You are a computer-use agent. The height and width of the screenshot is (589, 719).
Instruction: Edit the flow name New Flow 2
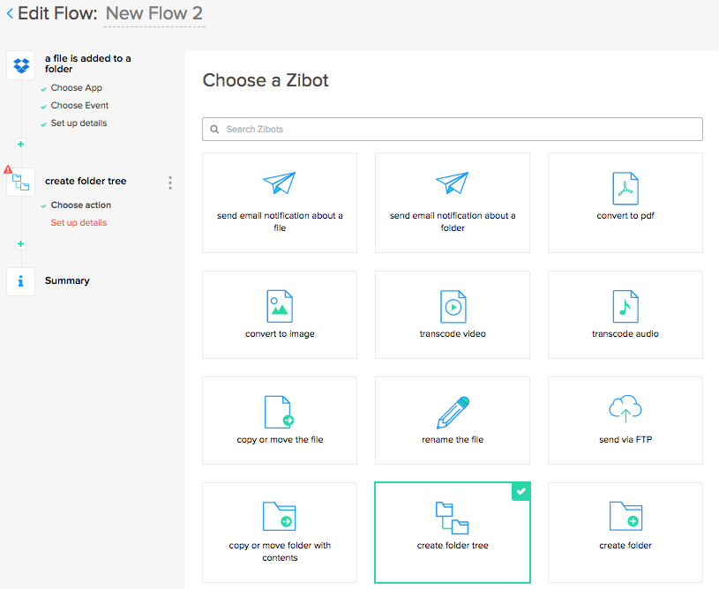click(154, 14)
